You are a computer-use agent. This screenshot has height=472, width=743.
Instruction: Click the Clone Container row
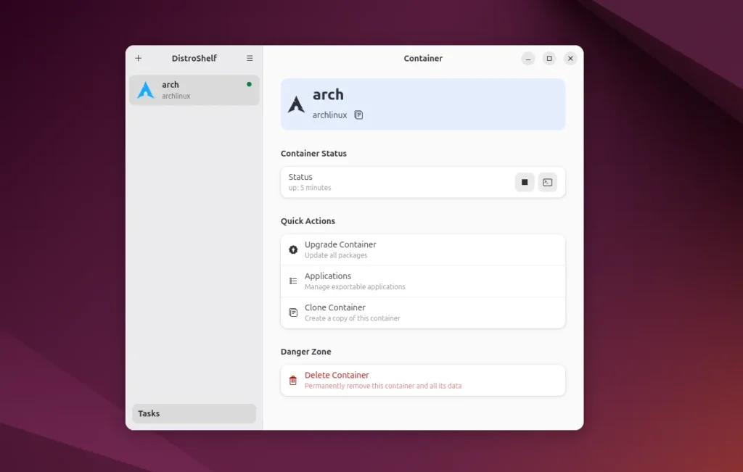[423, 312]
